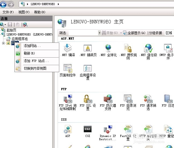Choose 添加 FTP 站点... from context menu
Image resolution: width=174 pixels, height=148 pixels.
coord(37,61)
